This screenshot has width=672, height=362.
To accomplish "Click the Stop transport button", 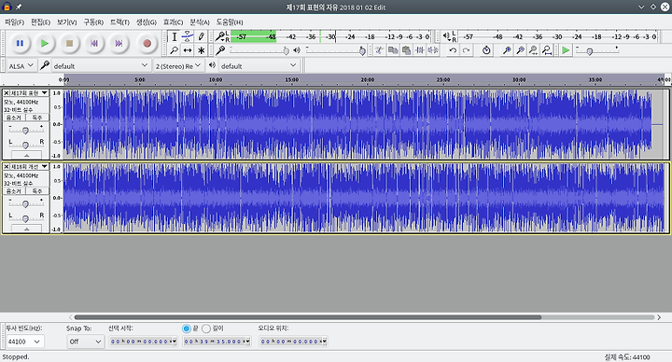I will click(69, 43).
